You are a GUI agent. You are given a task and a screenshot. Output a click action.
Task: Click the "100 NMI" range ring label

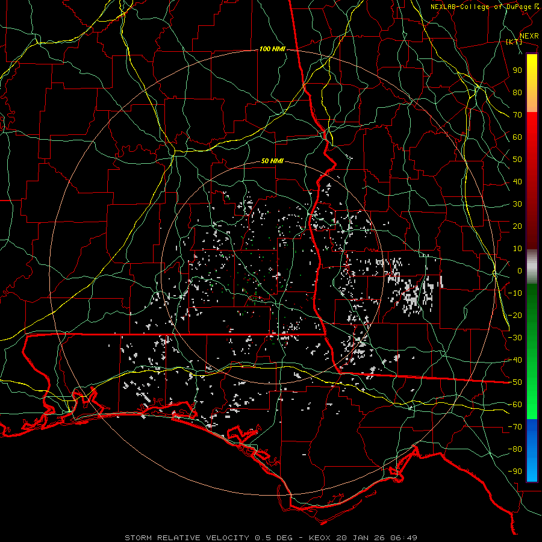272,49
